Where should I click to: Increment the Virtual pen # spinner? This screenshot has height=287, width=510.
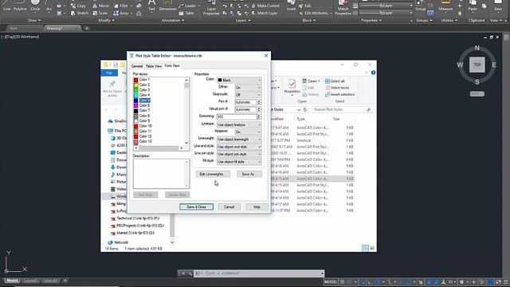(x=258, y=108)
